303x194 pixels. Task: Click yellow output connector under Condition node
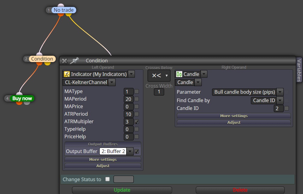(x=47, y=63)
